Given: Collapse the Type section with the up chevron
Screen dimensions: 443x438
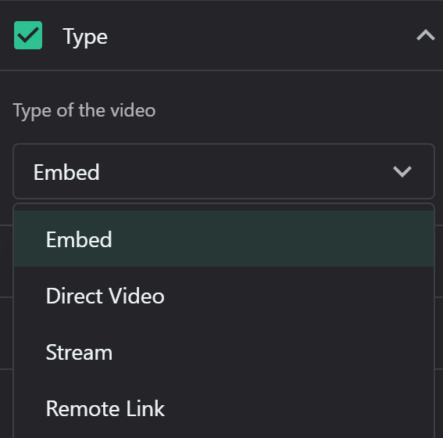Looking at the screenshot, I should coord(426,35).
